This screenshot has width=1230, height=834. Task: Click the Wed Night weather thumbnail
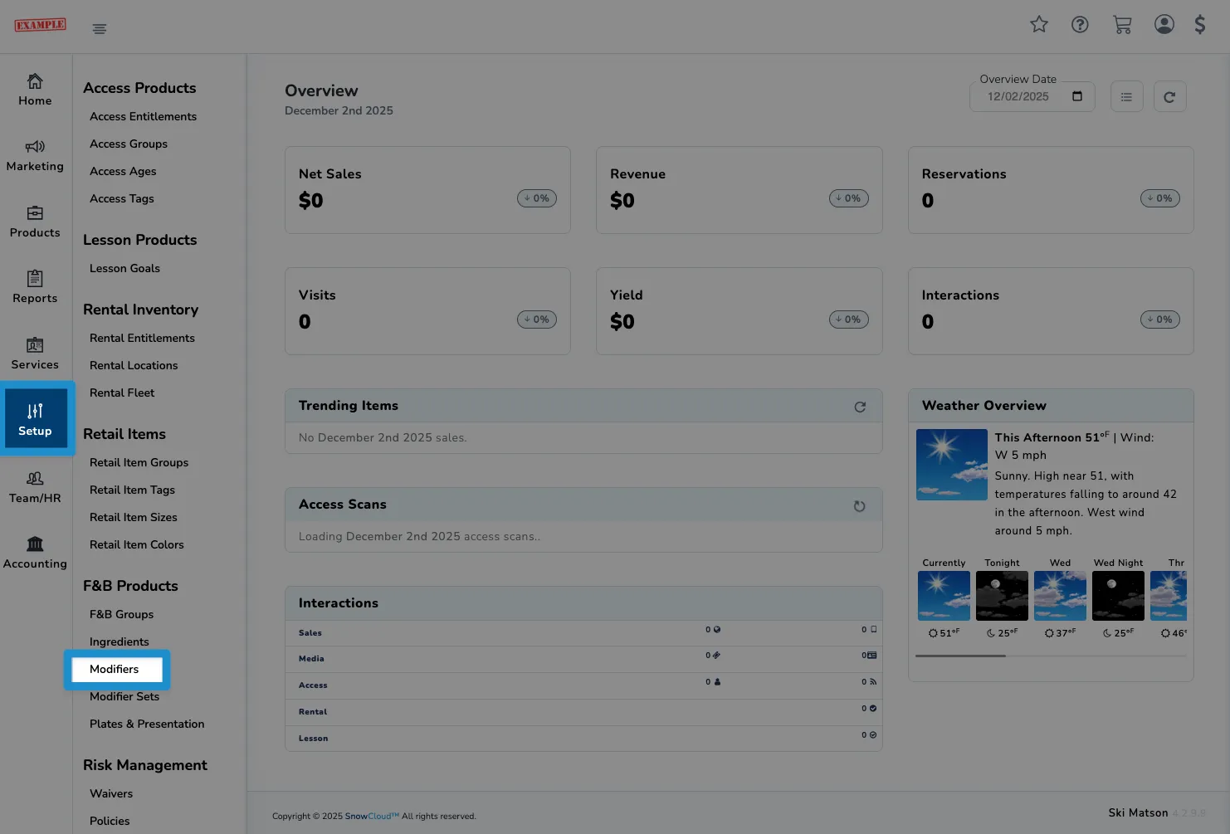[x=1118, y=596]
